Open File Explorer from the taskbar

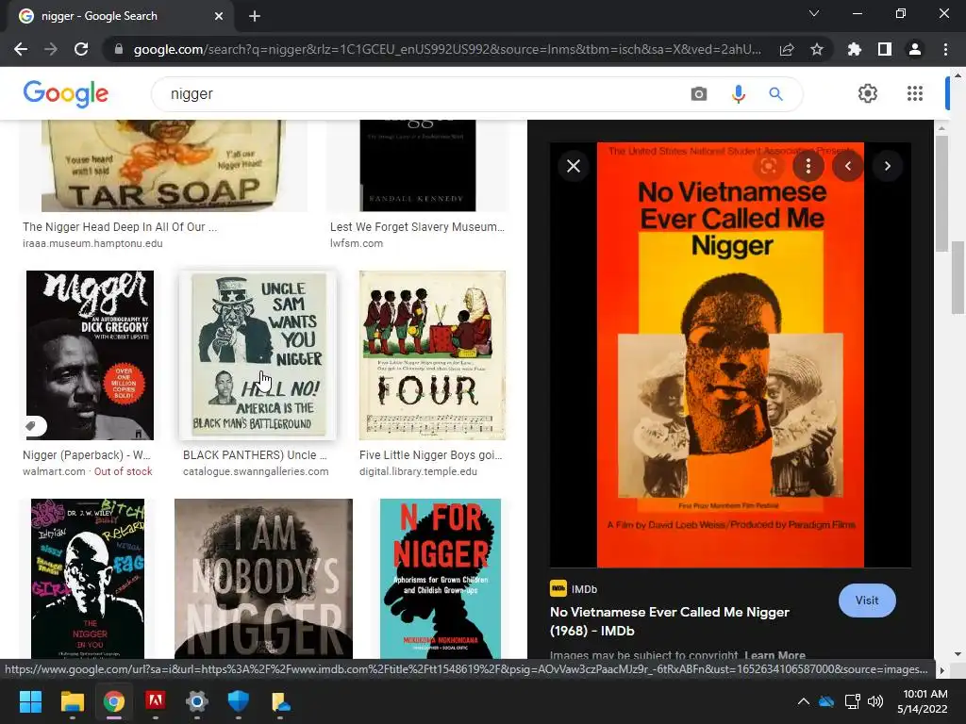pyautogui.click(x=72, y=701)
